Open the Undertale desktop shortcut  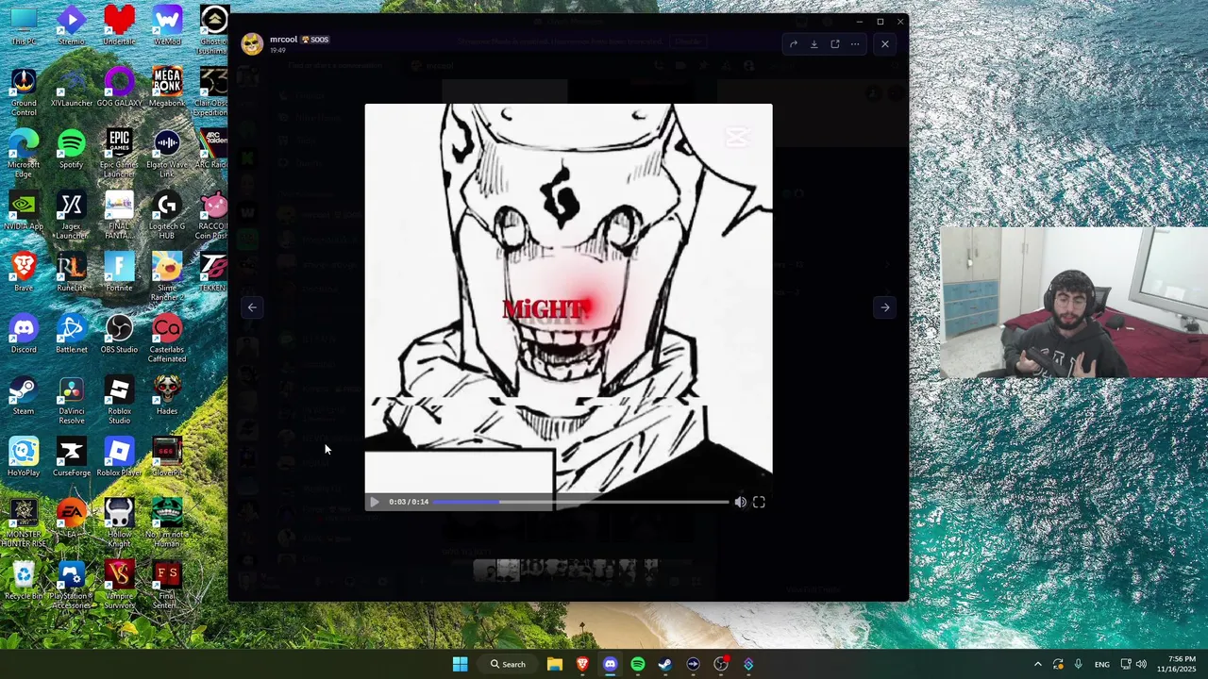pos(119,25)
